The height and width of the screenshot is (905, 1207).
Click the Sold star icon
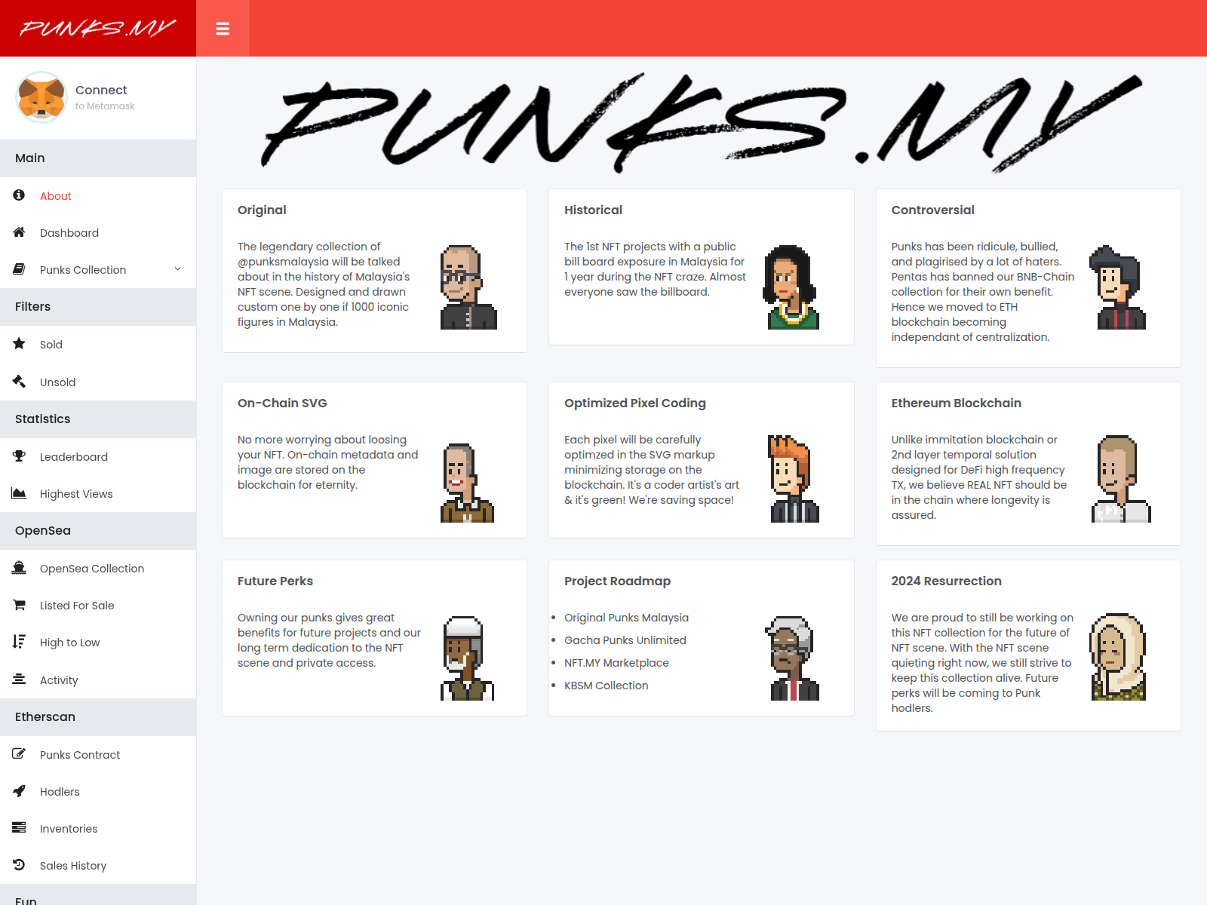pos(20,344)
